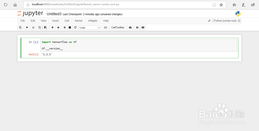
Task: Insert cell below with plus icon
Action: 27,27
